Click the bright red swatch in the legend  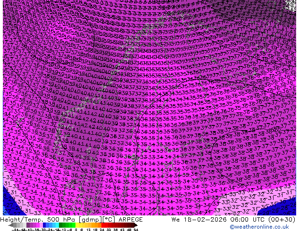click(103, 225)
